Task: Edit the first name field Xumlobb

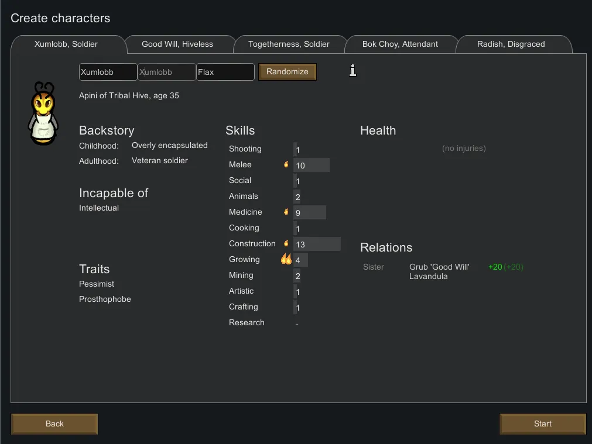Action: click(x=108, y=72)
